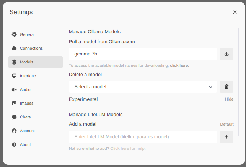Select the Models settings tab
The height and width of the screenshot is (167, 246).
(26, 62)
